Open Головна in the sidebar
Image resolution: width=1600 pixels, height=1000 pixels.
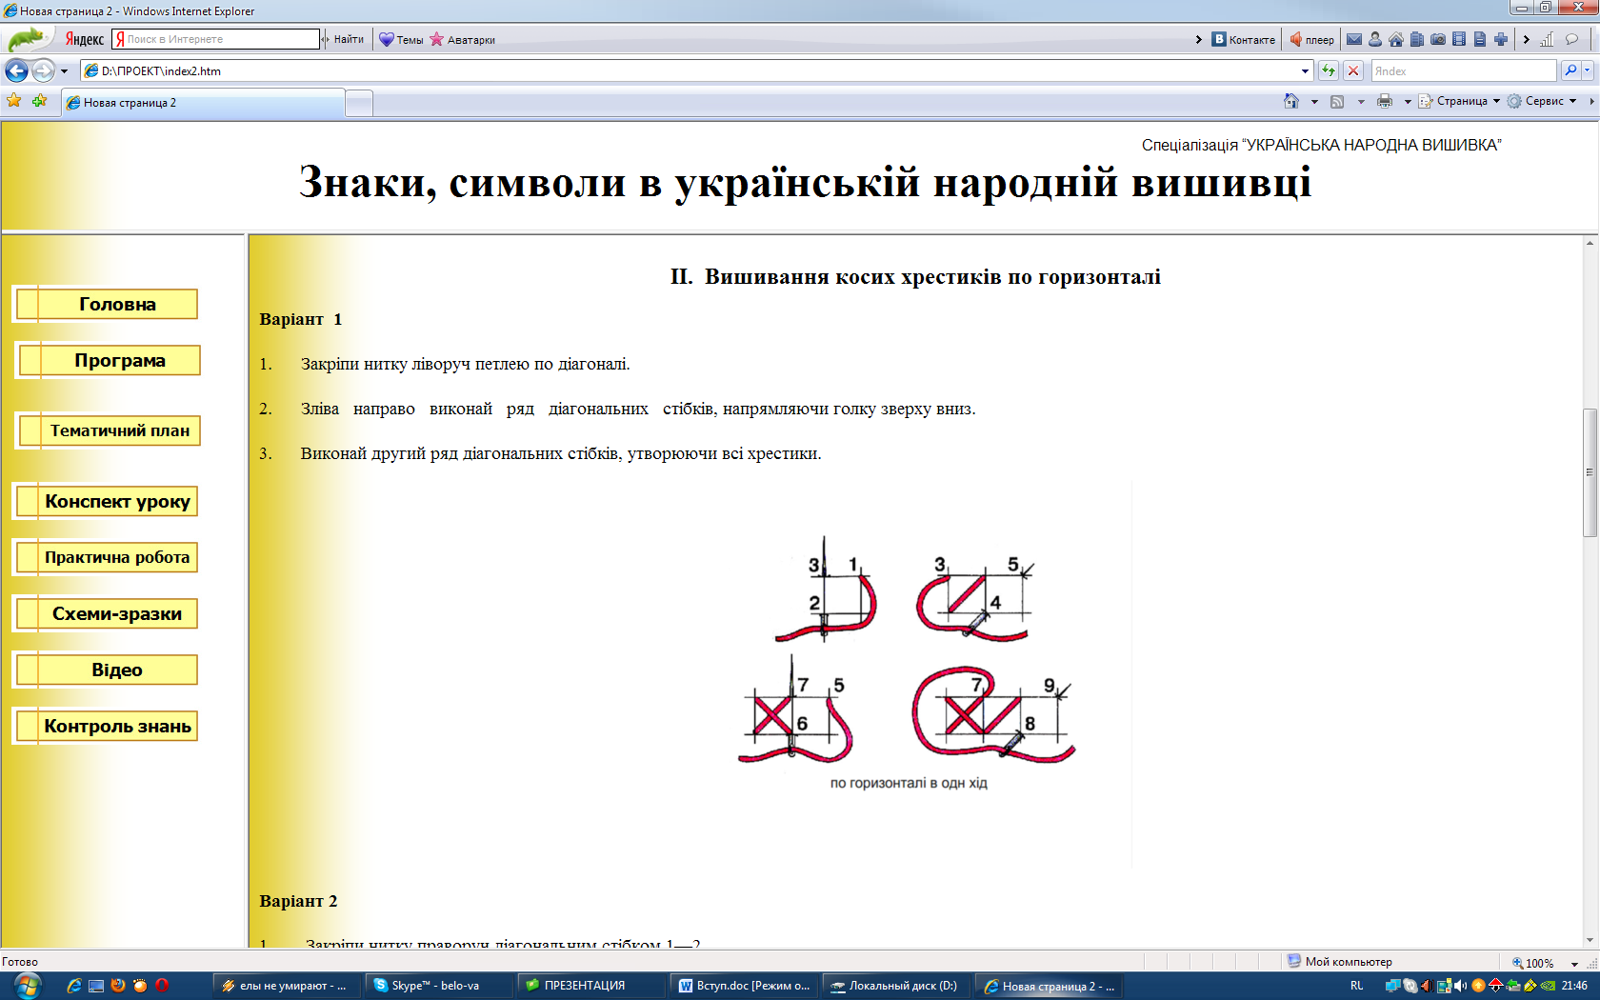[107, 304]
